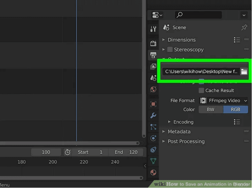Click the folder icon to browse output path

[244, 72]
